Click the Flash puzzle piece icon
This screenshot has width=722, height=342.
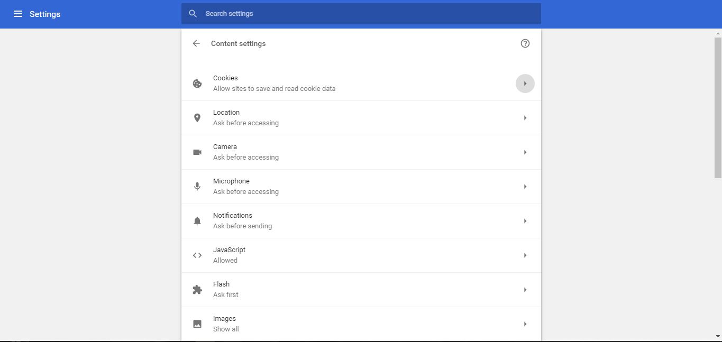[197, 289]
